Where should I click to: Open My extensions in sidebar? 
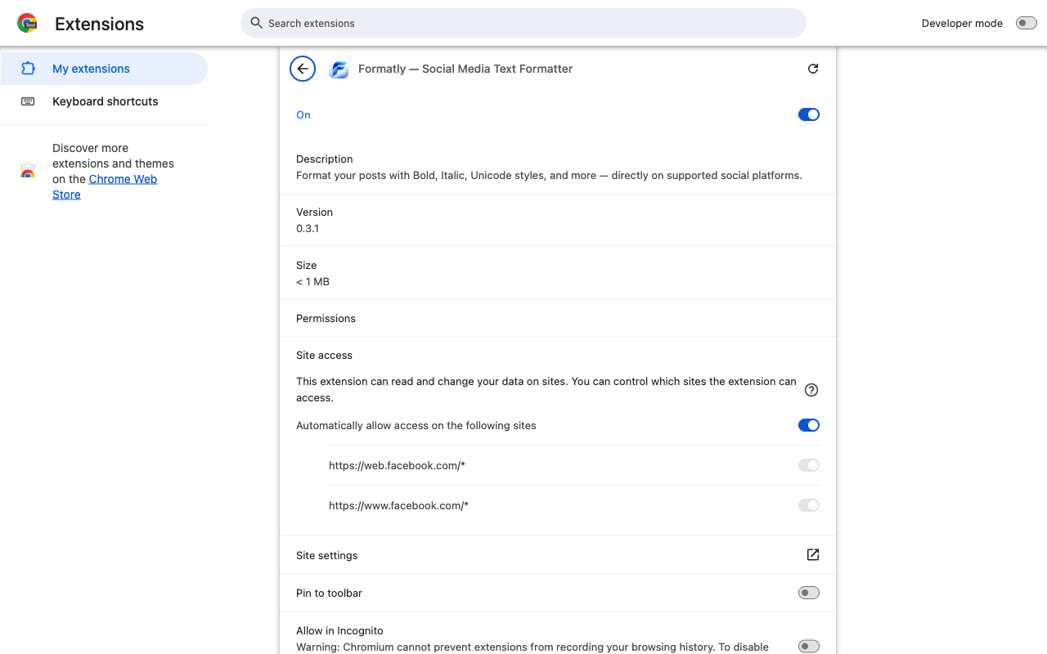click(104, 69)
